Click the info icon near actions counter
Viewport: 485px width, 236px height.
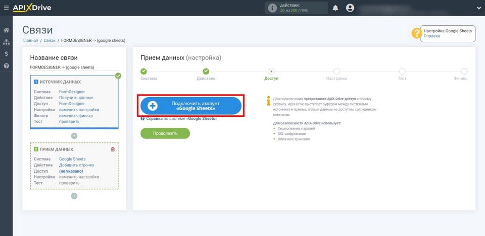(272, 8)
